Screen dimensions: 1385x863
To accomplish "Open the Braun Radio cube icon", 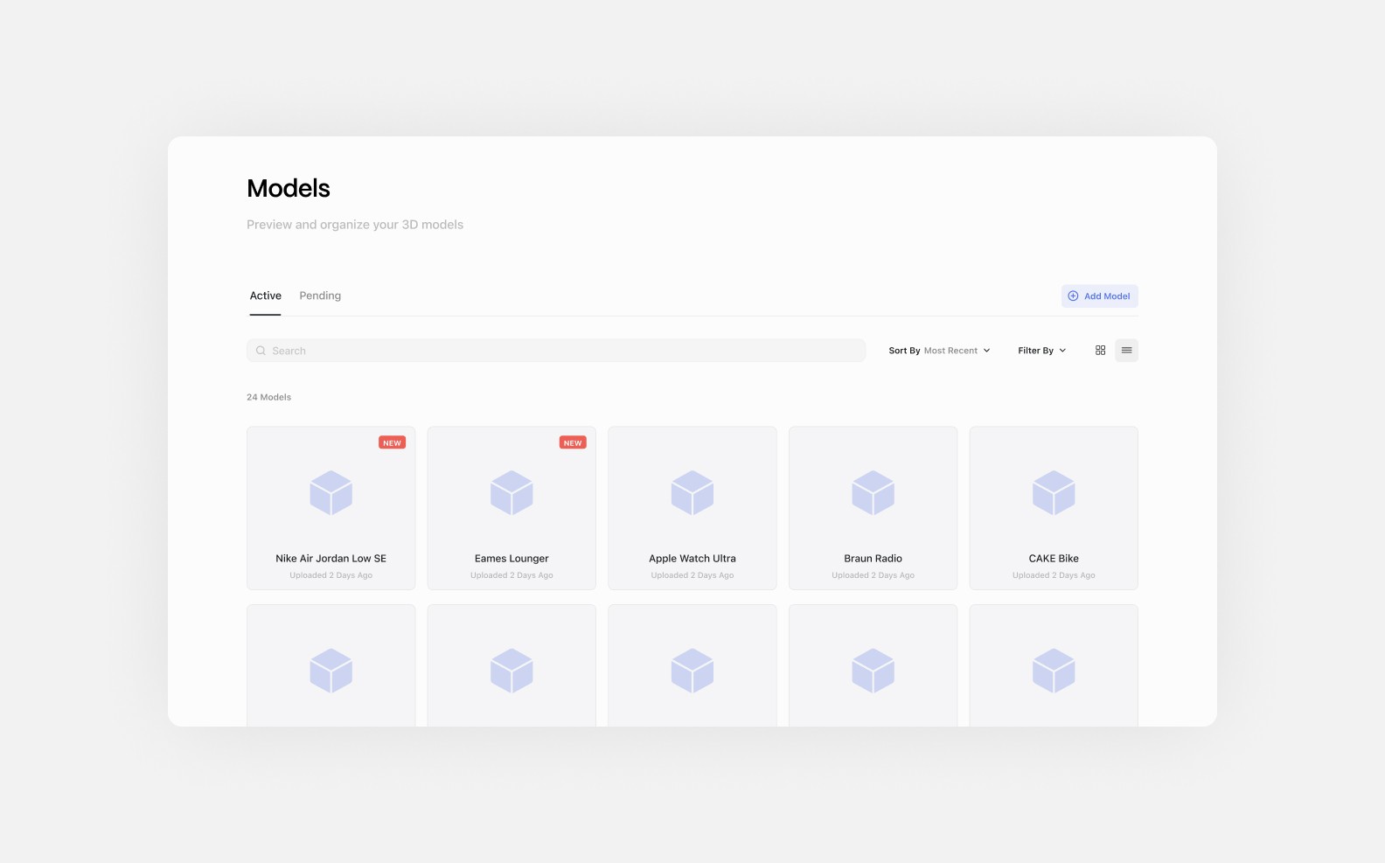I will click(873, 492).
